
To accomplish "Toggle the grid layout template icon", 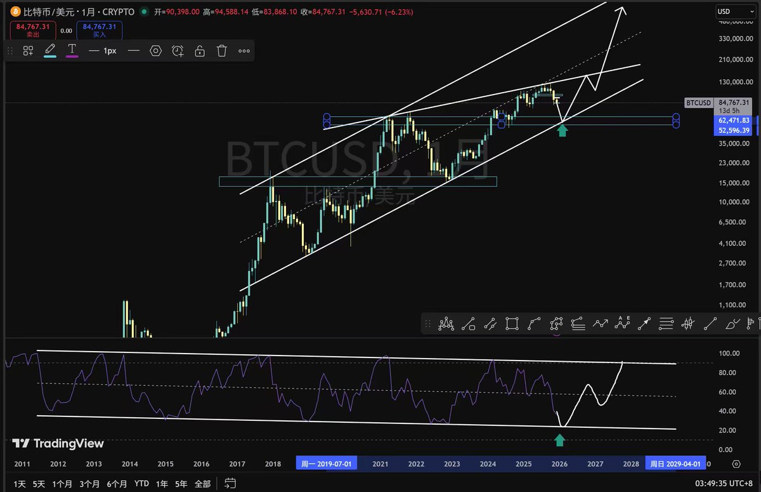I will coord(27,50).
